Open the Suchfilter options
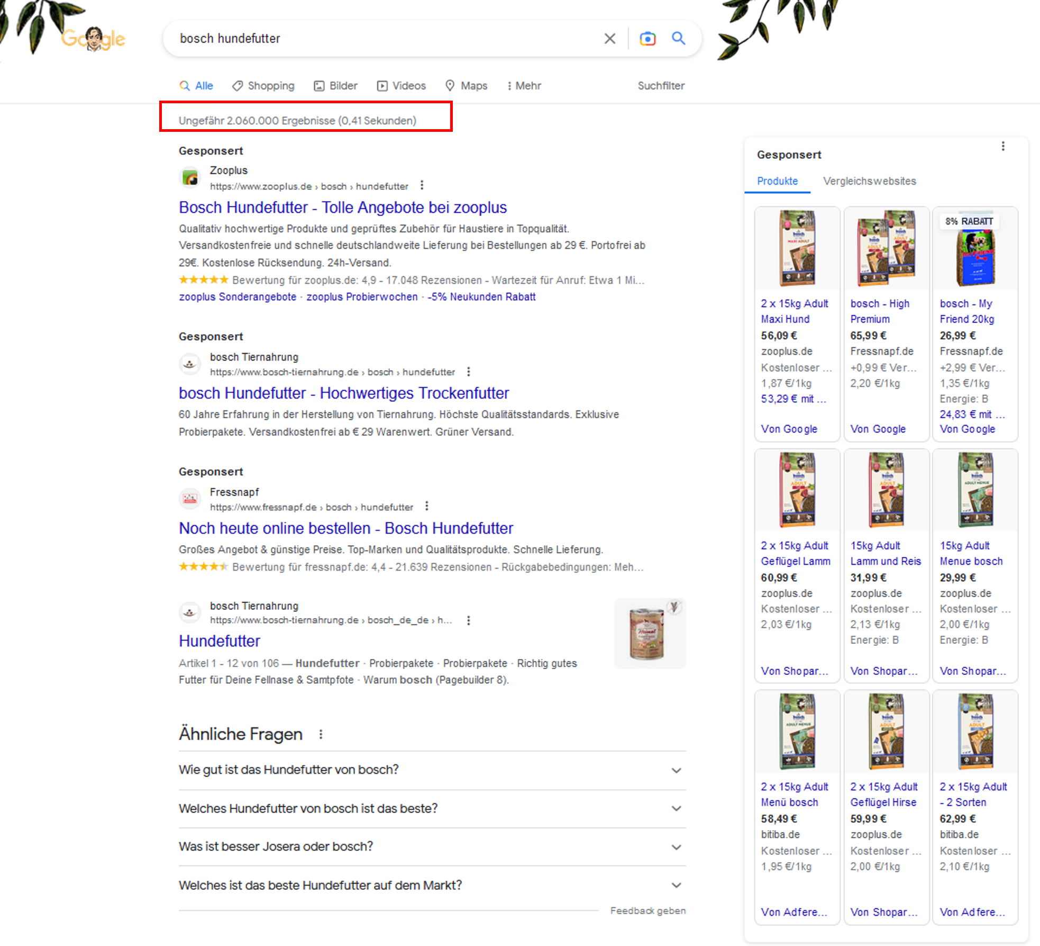This screenshot has height=946, width=1040. coord(661,86)
